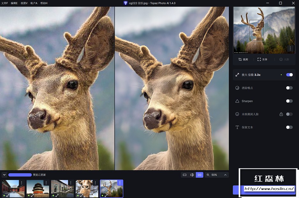
Task: Disable the 放大 upscale toggle
Action: click(289, 75)
